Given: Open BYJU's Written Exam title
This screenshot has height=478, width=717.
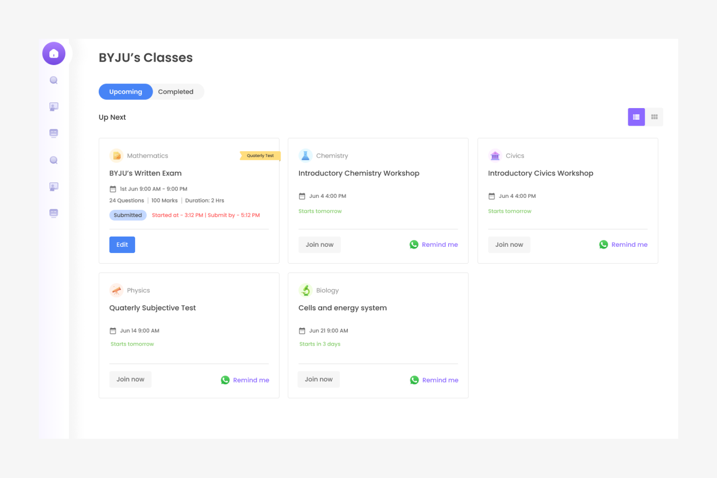Looking at the screenshot, I should click(145, 174).
